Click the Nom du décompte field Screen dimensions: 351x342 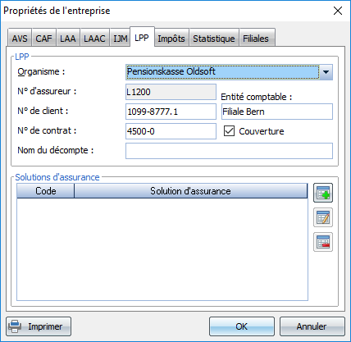click(229, 151)
